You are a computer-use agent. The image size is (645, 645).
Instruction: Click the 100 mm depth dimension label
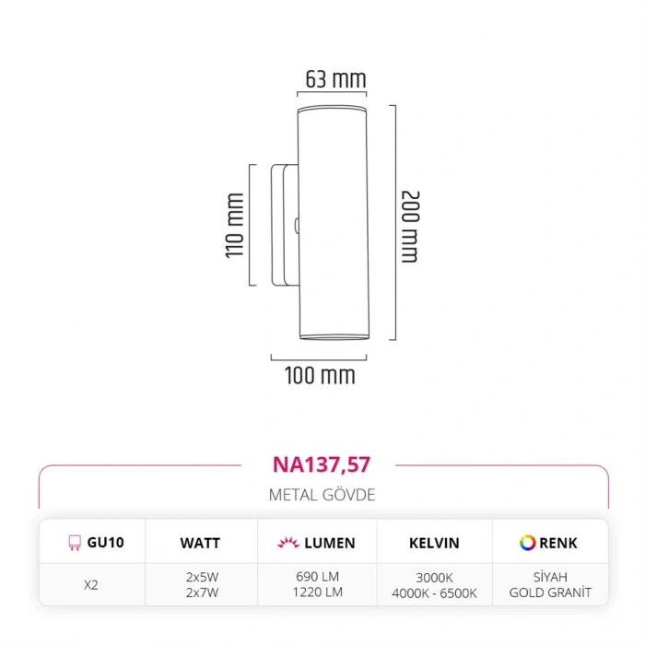pos(319,375)
